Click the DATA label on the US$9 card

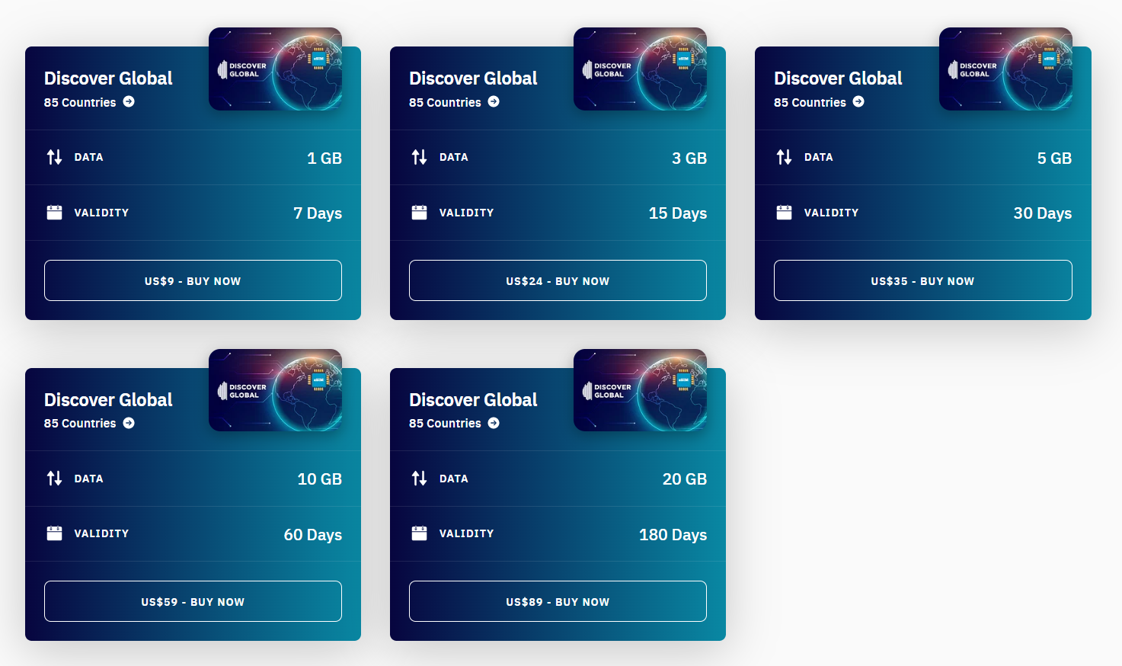coord(88,157)
